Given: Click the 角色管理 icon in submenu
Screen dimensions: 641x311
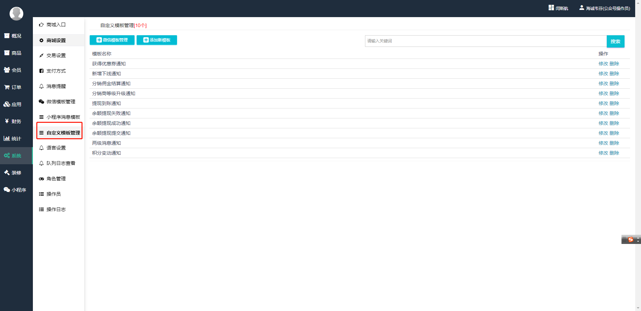Looking at the screenshot, I should pyautogui.click(x=41, y=179).
